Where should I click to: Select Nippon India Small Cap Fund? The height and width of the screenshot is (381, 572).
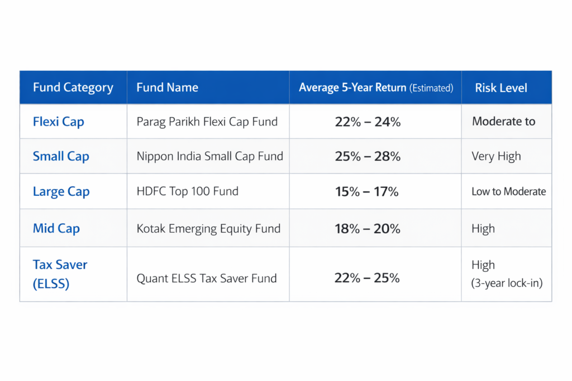point(209,156)
